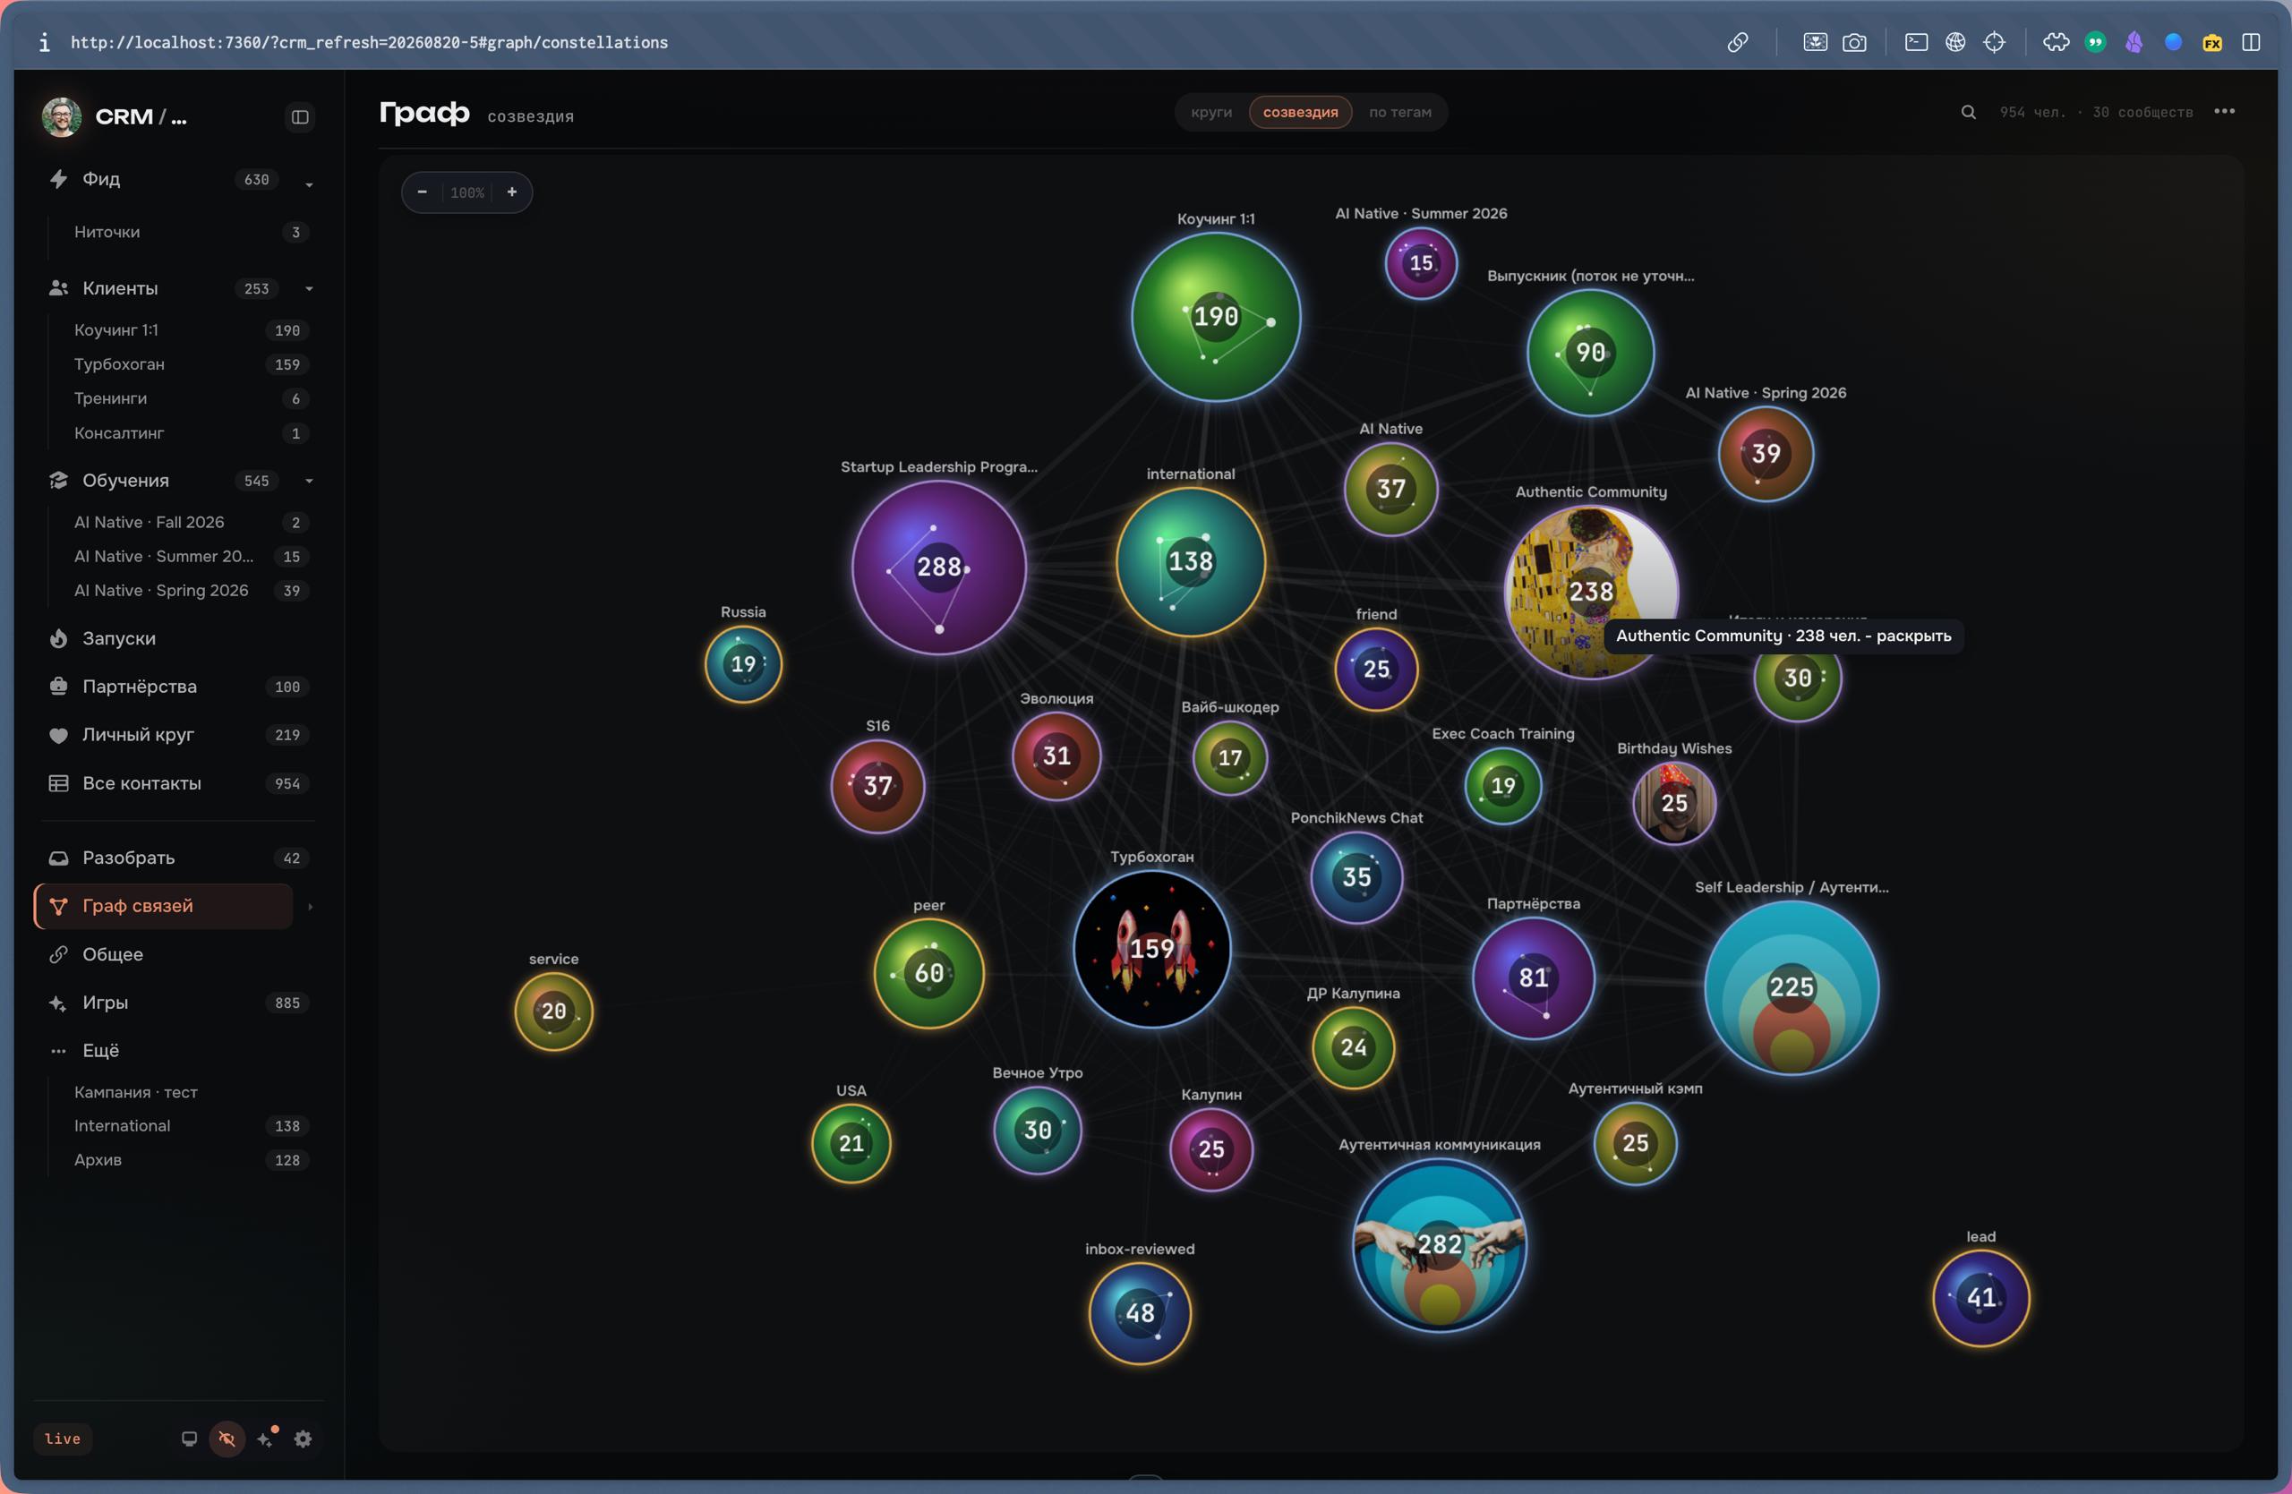Zoom out with the minus button
Screen dimensions: 2292x1494
pyautogui.click(x=422, y=192)
